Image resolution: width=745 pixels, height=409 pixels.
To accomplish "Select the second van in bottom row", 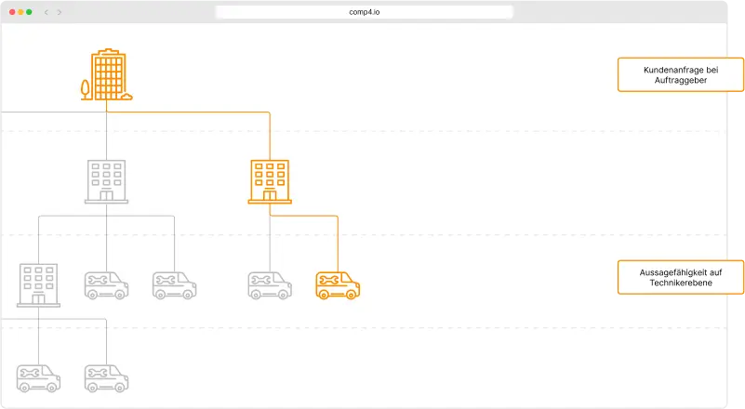I will (106, 378).
